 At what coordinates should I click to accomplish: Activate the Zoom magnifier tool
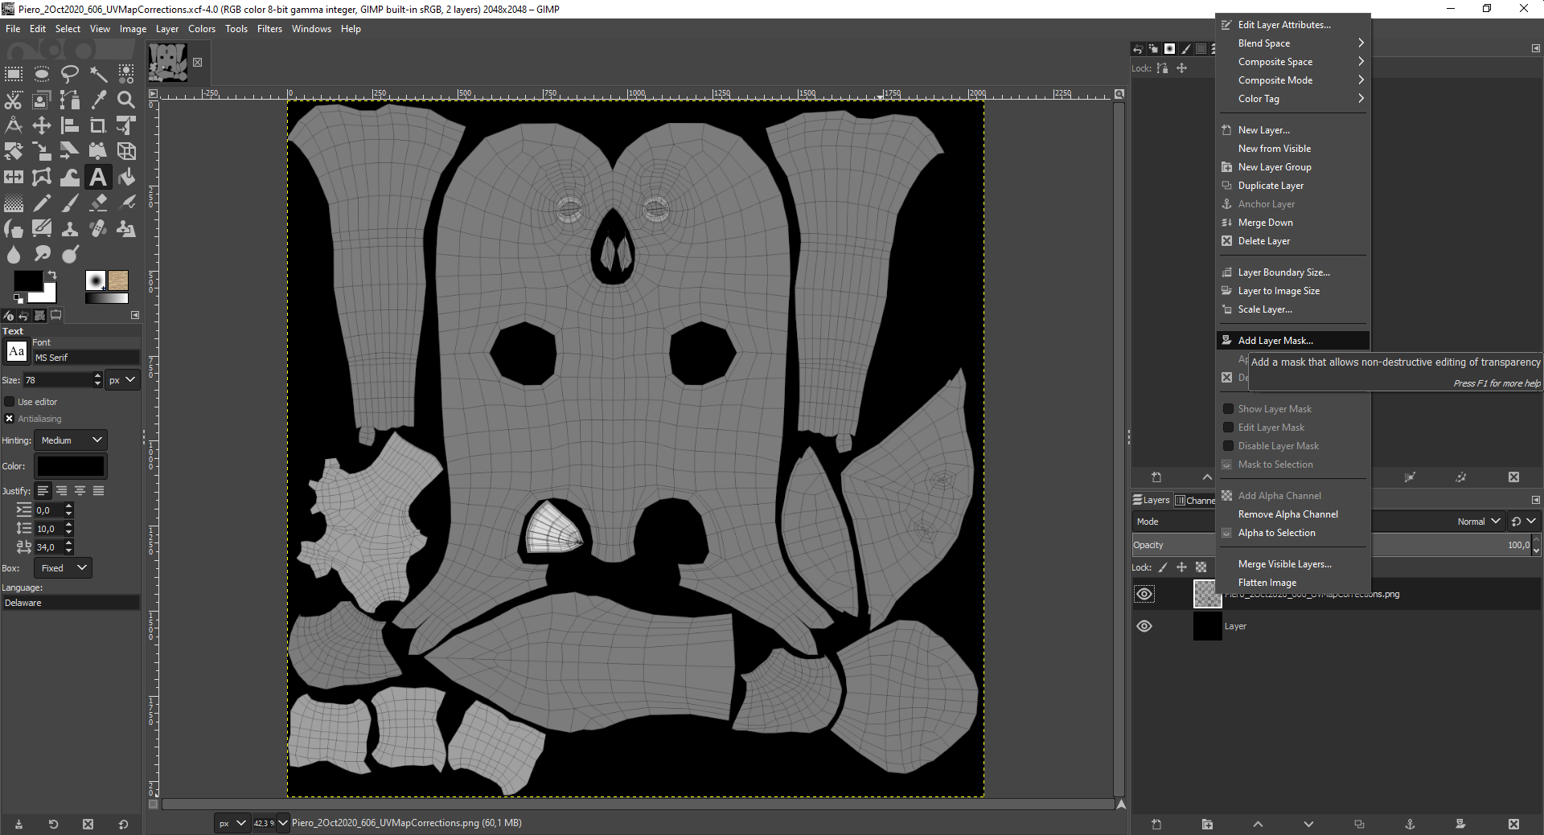[x=126, y=100]
